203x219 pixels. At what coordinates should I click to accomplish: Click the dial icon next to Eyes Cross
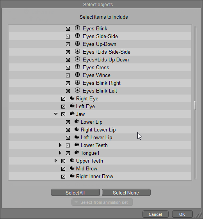coord(77,67)
